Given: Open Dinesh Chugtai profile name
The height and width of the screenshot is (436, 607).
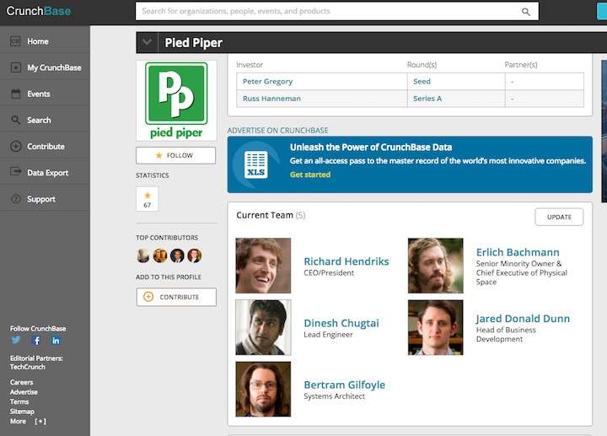Looking at the screenshot, I should click(x=341, y=323).
